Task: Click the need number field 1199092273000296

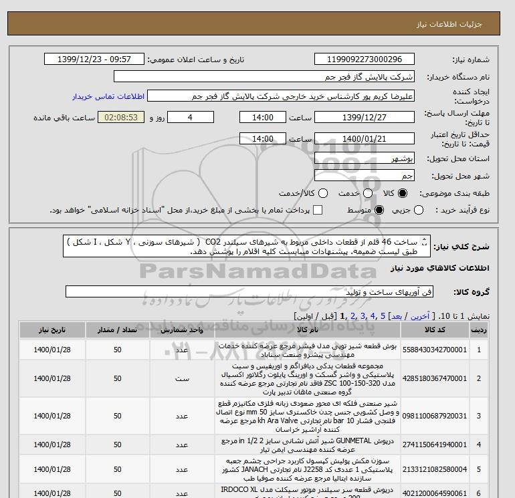Action: click(x=365, y=59)
